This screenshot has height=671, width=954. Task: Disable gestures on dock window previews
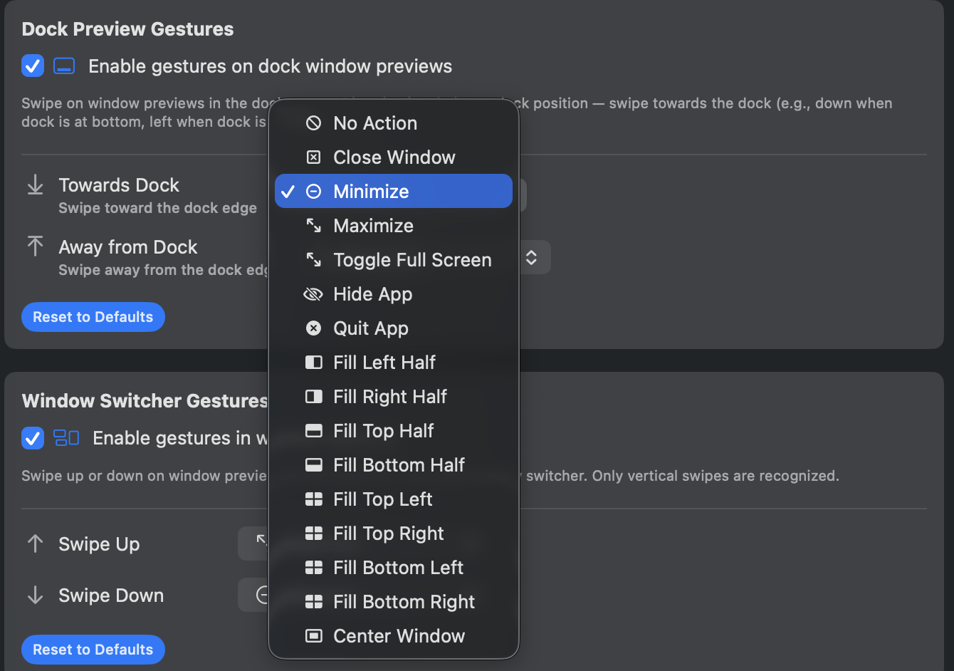[x=32, y=66]
